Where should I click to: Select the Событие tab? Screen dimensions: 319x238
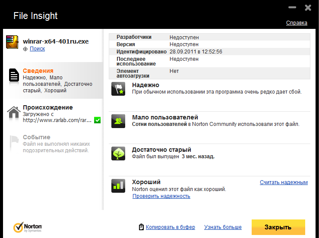click(x=53, y=144)
